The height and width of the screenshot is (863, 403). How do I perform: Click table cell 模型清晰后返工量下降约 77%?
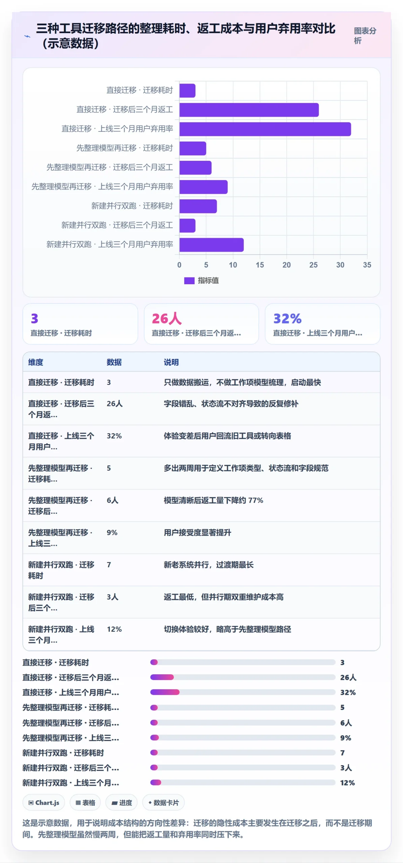click(213, 500)
